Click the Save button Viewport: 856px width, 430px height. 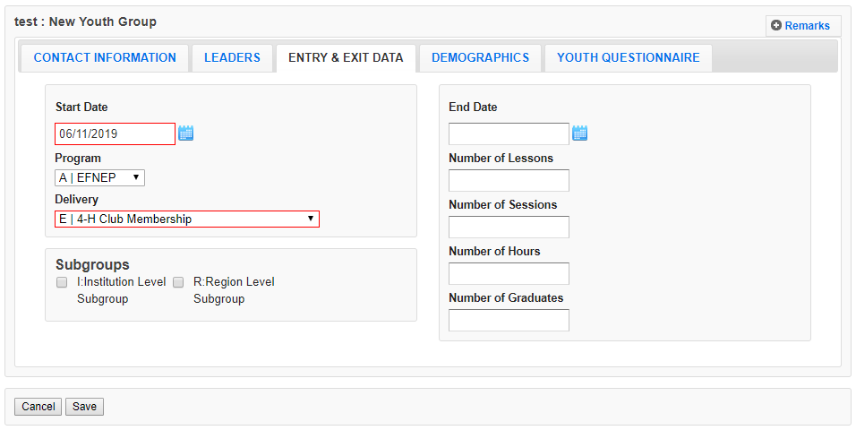pos(84,407)
